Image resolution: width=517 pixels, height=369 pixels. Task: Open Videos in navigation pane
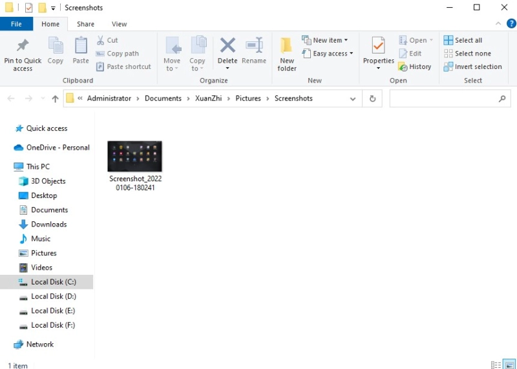click(36, 268)
